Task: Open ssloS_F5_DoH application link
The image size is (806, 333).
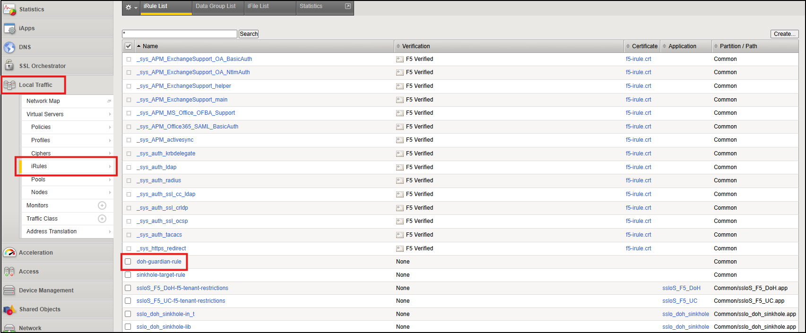Action: pos(681,288)
